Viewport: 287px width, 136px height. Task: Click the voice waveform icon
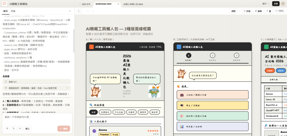(20, 128)
